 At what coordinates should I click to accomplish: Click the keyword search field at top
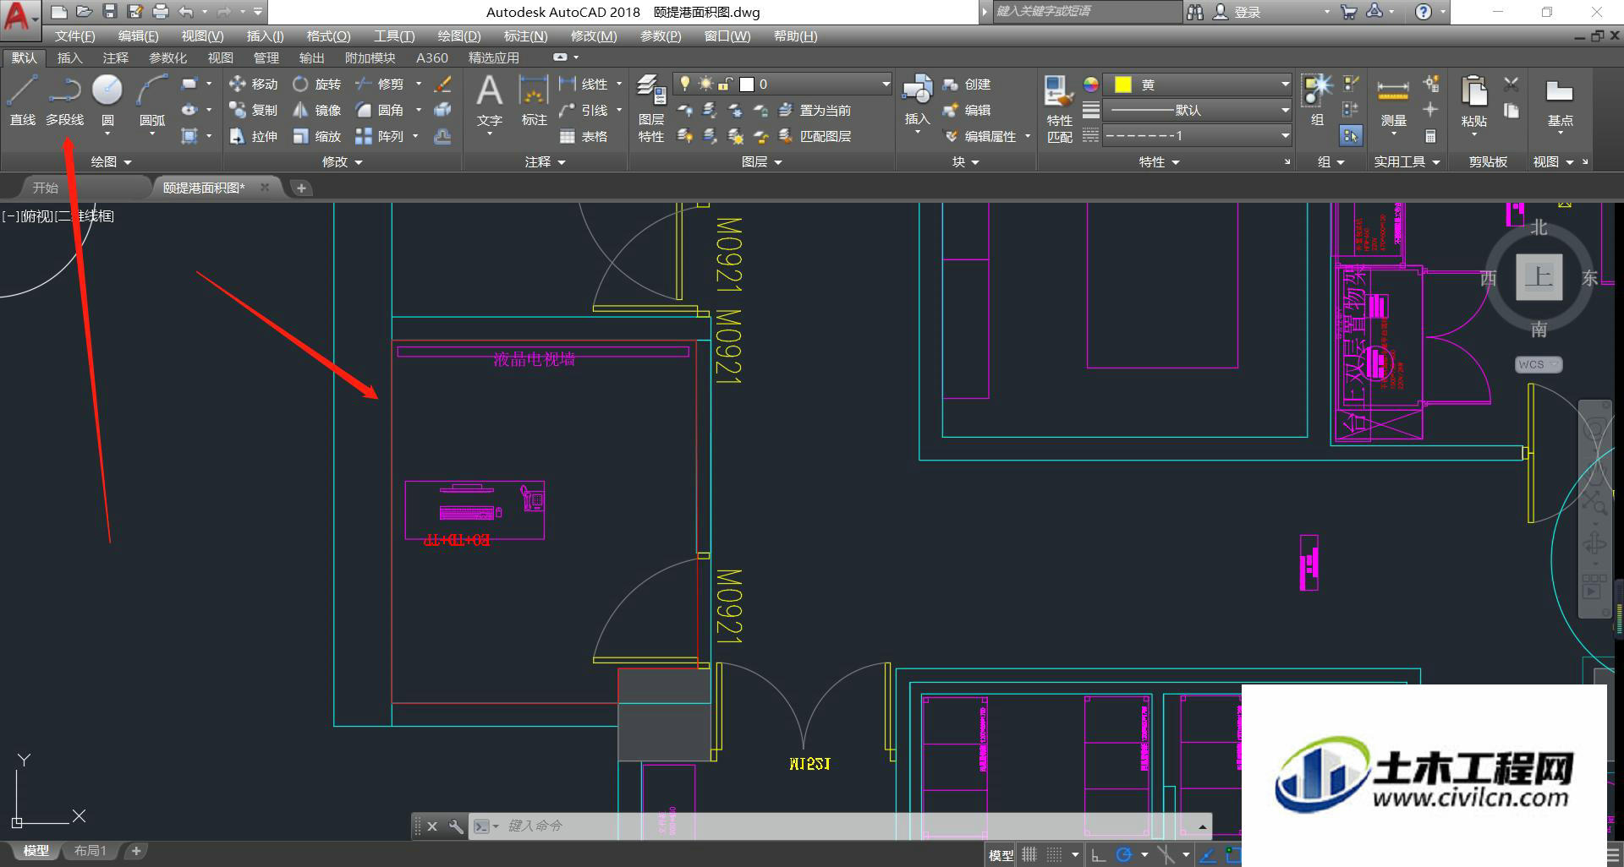coord(1086,12)
